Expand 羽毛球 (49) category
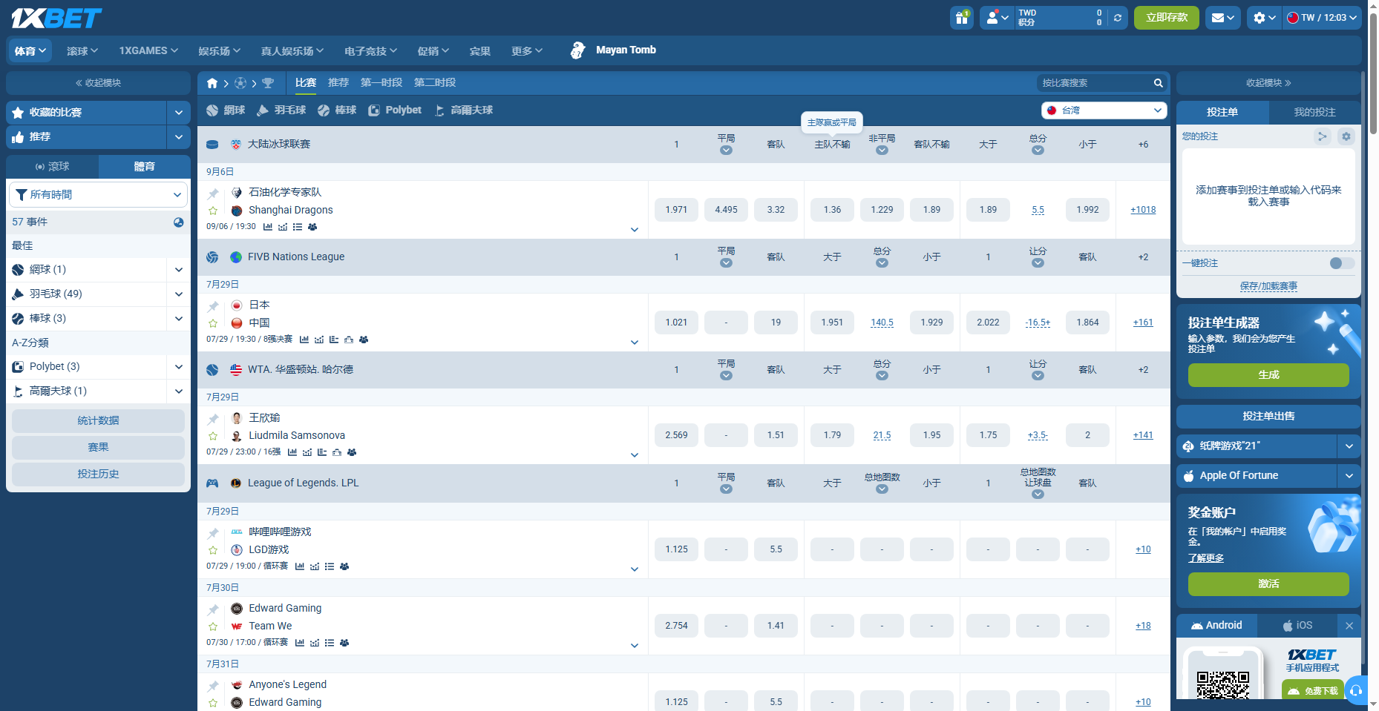The height and width of the screenshot is (711, 1379). click(x=178, y=294)
